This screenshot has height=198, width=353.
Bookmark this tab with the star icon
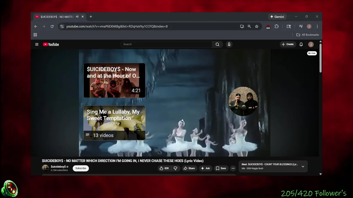(257, 26)
